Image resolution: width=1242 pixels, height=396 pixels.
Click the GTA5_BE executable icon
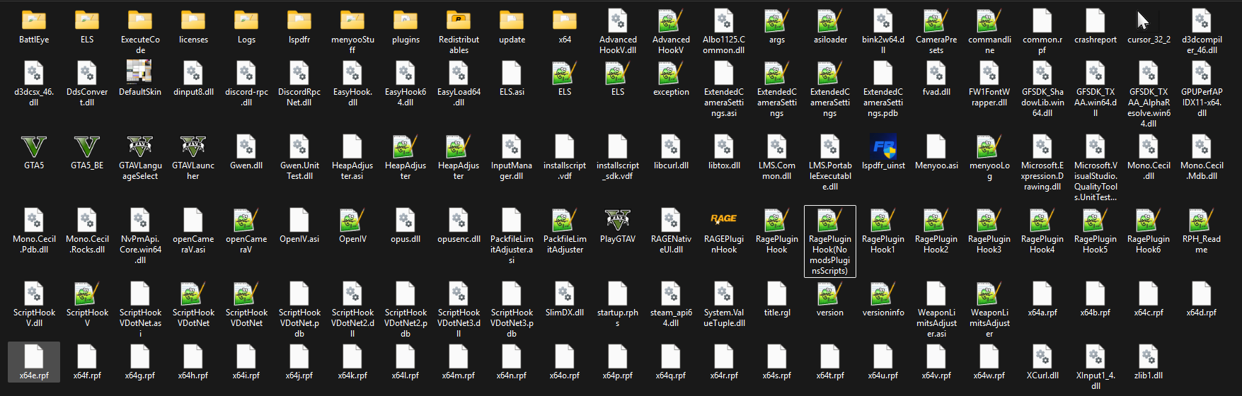pyautogui.click(x=87, y=147)
